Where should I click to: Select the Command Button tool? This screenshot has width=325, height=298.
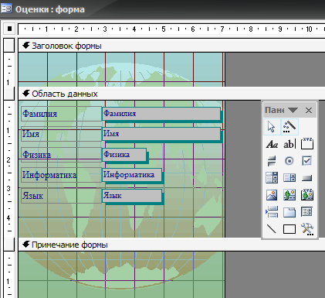[x=307, y=178]
